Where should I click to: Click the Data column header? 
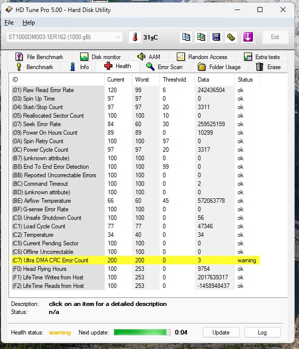tap(214, 80)
